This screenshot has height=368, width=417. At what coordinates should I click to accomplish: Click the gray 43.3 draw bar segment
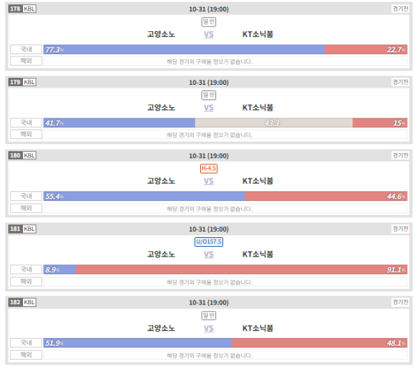274,122
